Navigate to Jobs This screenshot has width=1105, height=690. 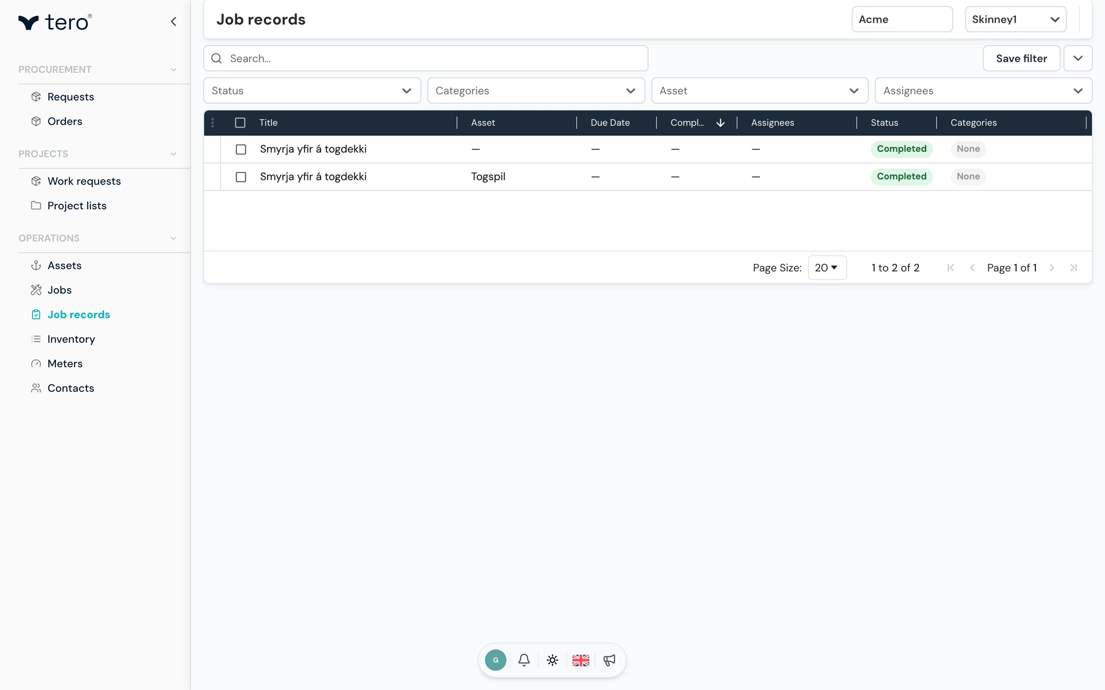(59, 290)
